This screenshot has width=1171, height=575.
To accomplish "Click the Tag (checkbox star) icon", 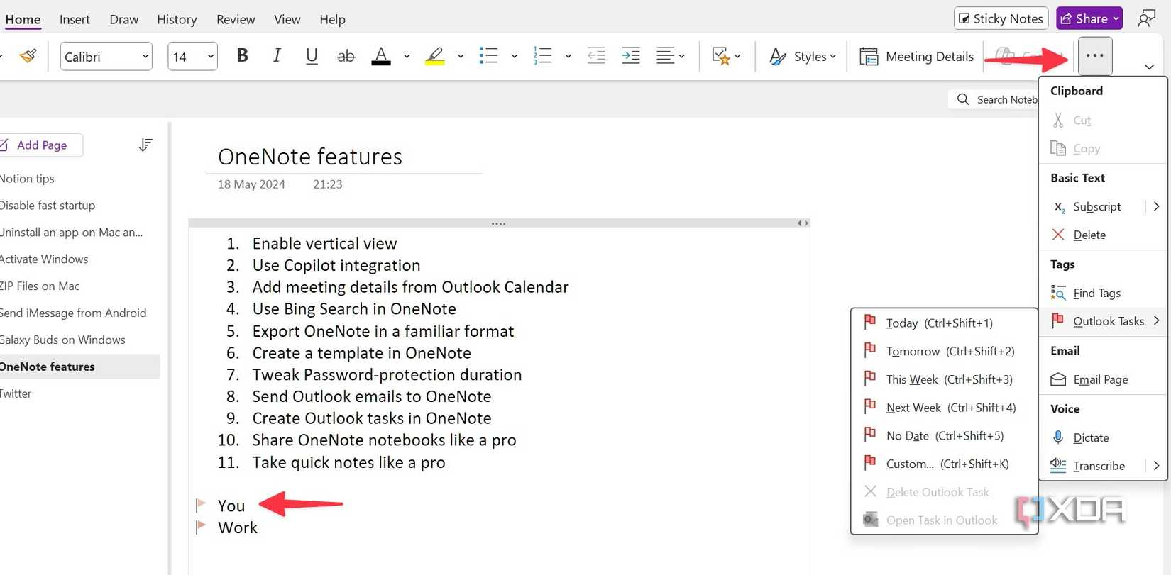I will point(720,56).
